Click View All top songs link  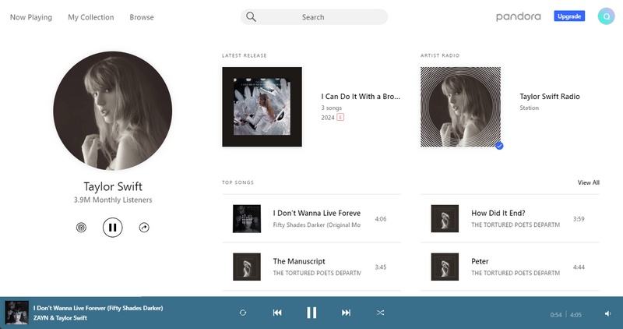click(588, 182)
